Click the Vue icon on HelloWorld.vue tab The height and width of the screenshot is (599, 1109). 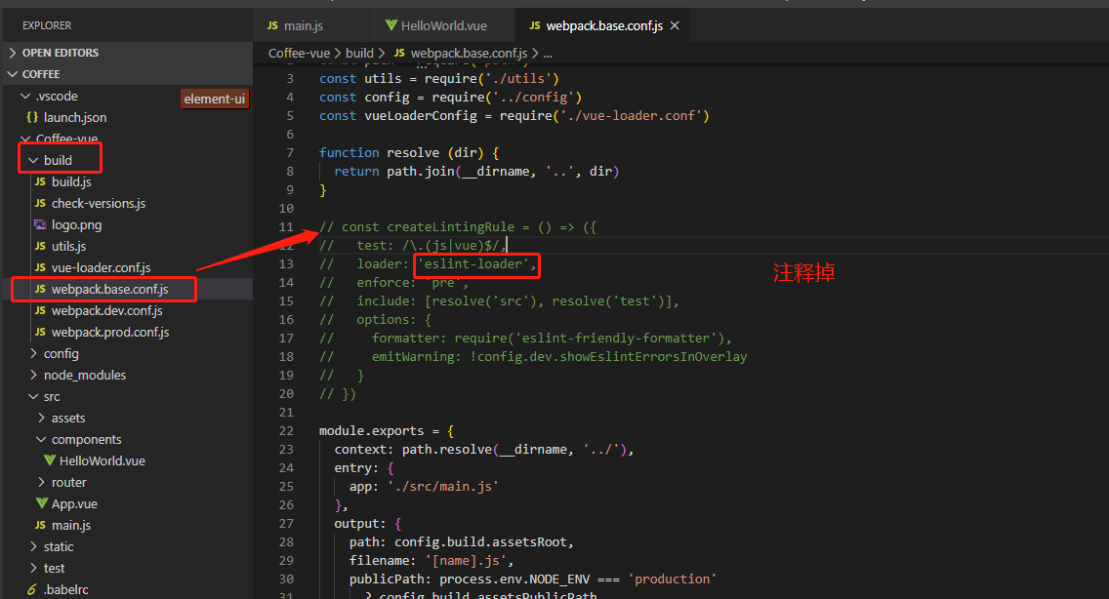click(391, 25)
